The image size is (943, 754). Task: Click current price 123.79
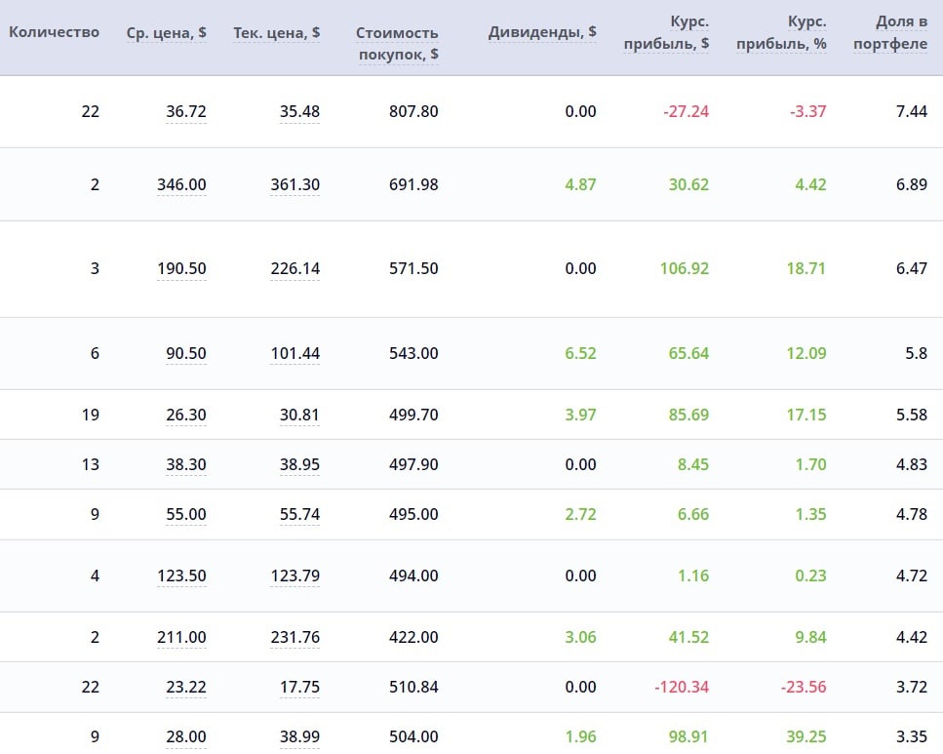(x=295, y=575)
